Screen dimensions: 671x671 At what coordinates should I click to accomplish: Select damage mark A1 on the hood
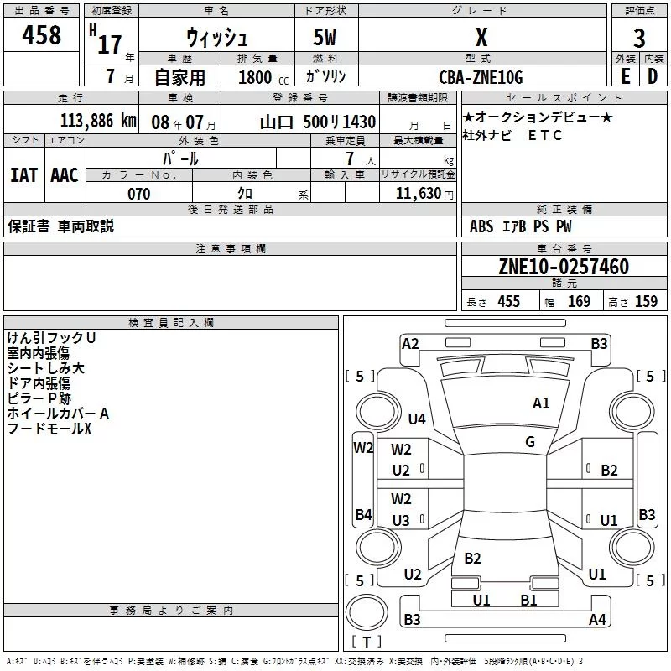[541, 403]
